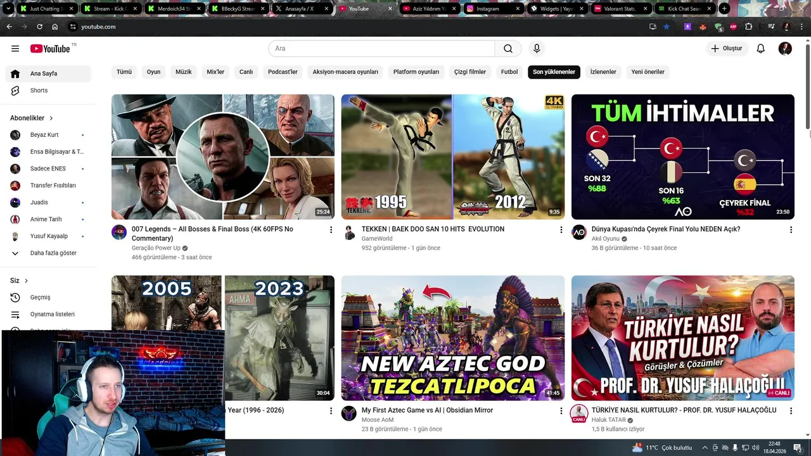This screenshot has height=456, width=811.
Task: Bookmark page with star icon
Action: 667,27
